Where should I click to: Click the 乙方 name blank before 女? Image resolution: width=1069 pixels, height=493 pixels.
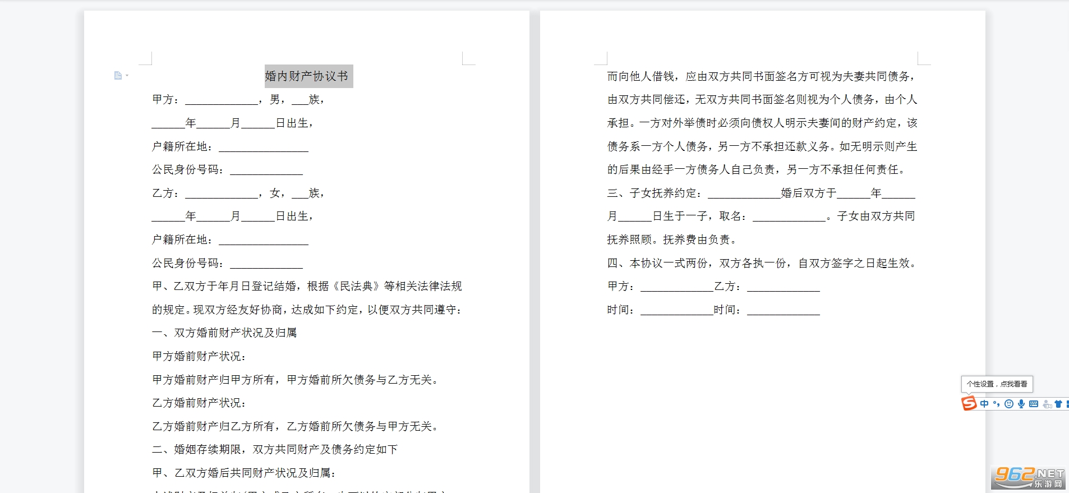(222, 193)
